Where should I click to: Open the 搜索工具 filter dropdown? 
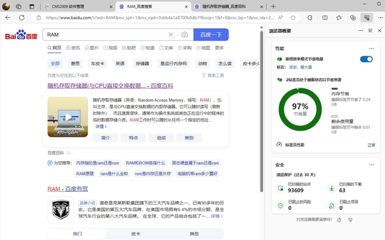pos(213,76)
